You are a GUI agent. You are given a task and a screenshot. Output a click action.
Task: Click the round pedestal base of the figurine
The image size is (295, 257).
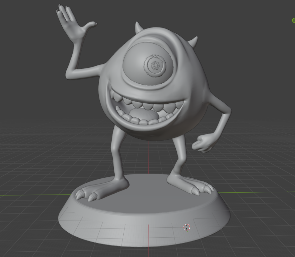click(144, 210)
